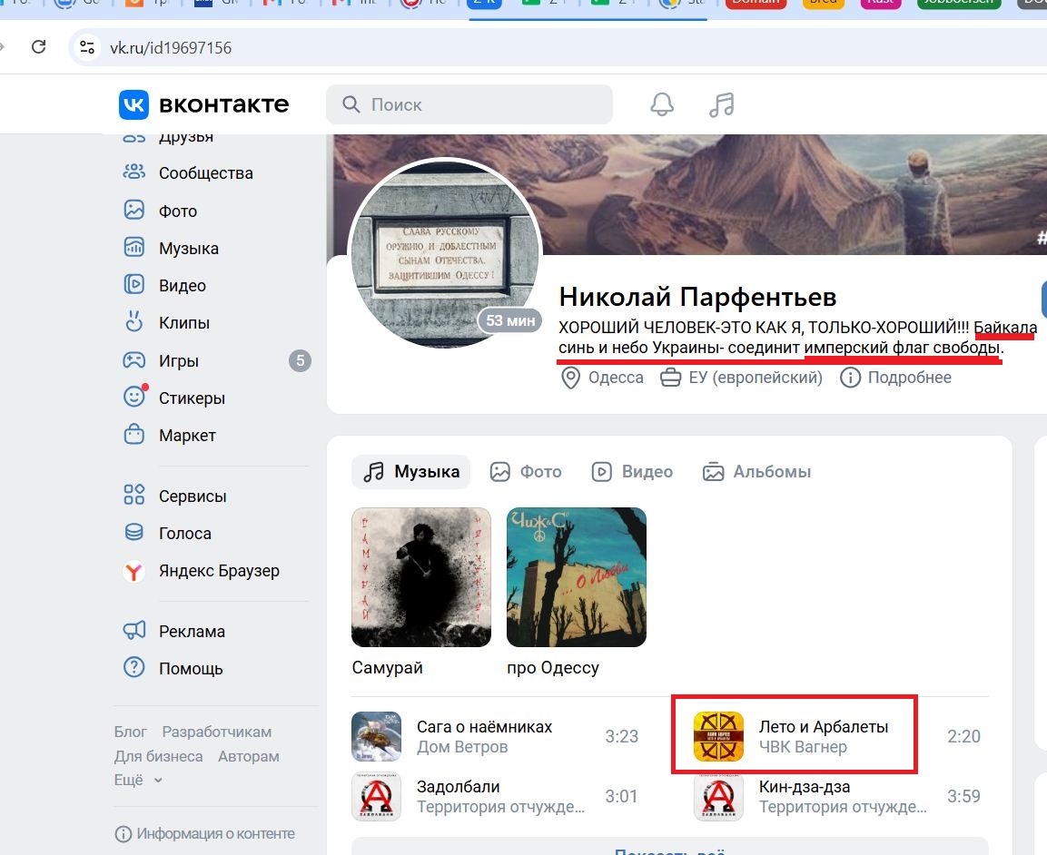Open the profile avatar photo

(x=446, y=253)
